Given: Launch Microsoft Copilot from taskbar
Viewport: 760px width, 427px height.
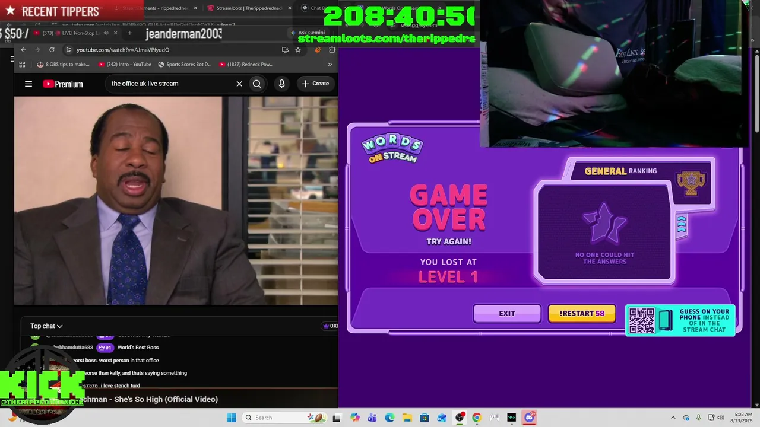Looking at the screenshot, I should tap(355, 418).
